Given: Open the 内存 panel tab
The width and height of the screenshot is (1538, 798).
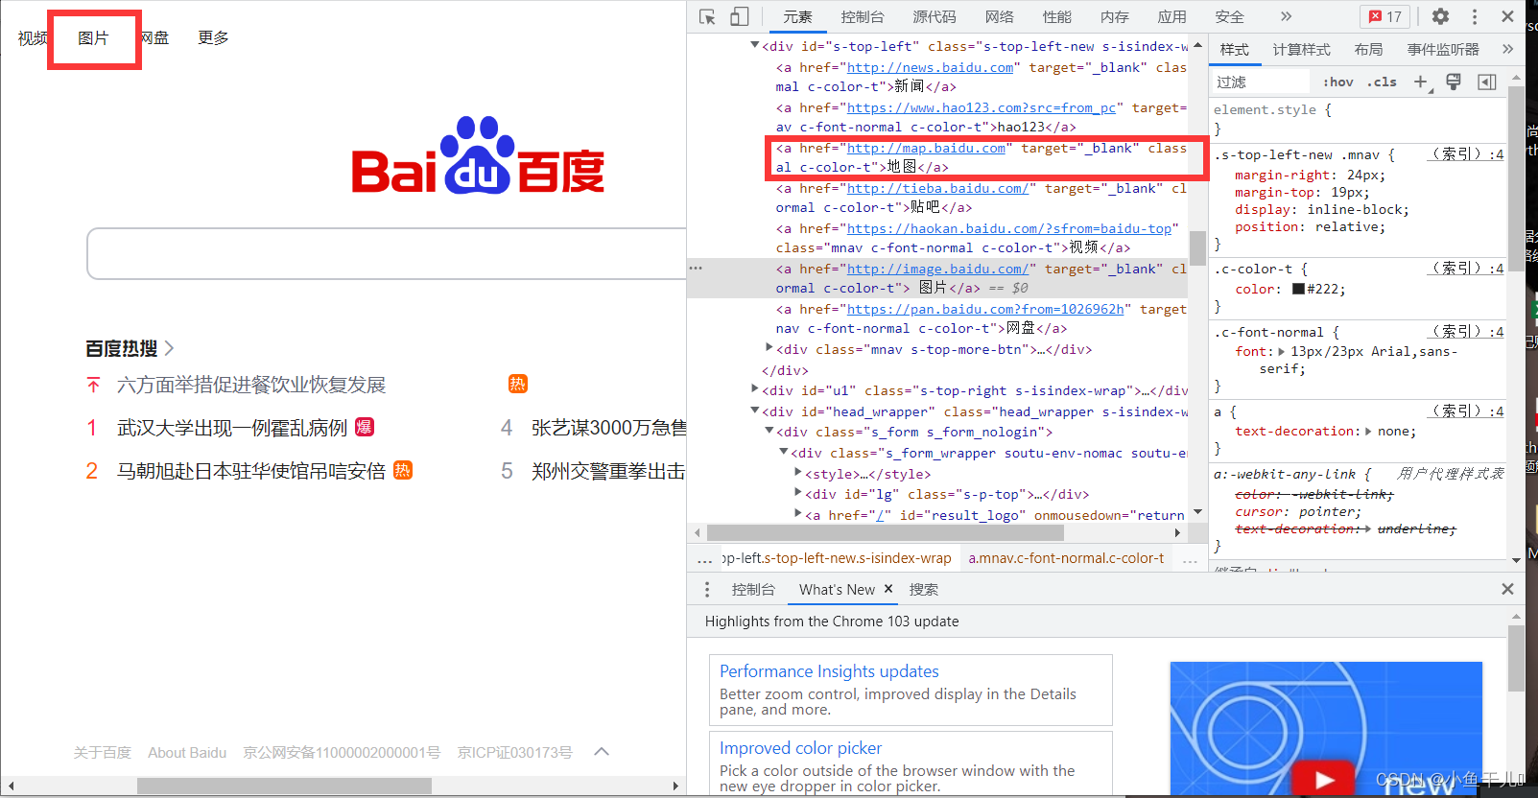Looking at the screenshot, I should [1115, 16].
